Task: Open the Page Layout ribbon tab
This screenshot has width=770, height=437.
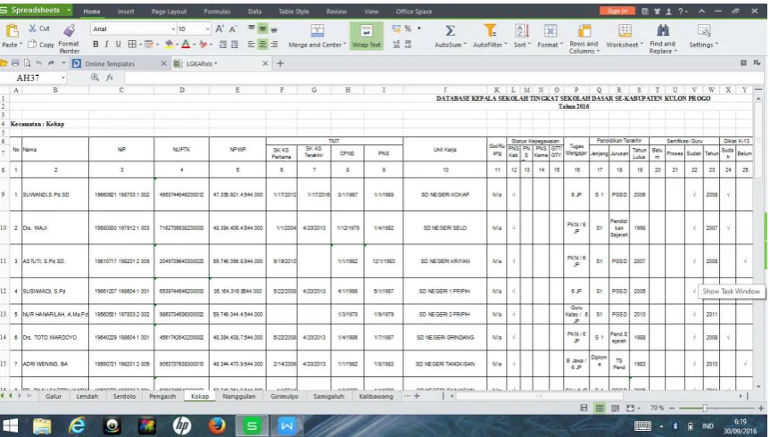Action: (169, 12)
